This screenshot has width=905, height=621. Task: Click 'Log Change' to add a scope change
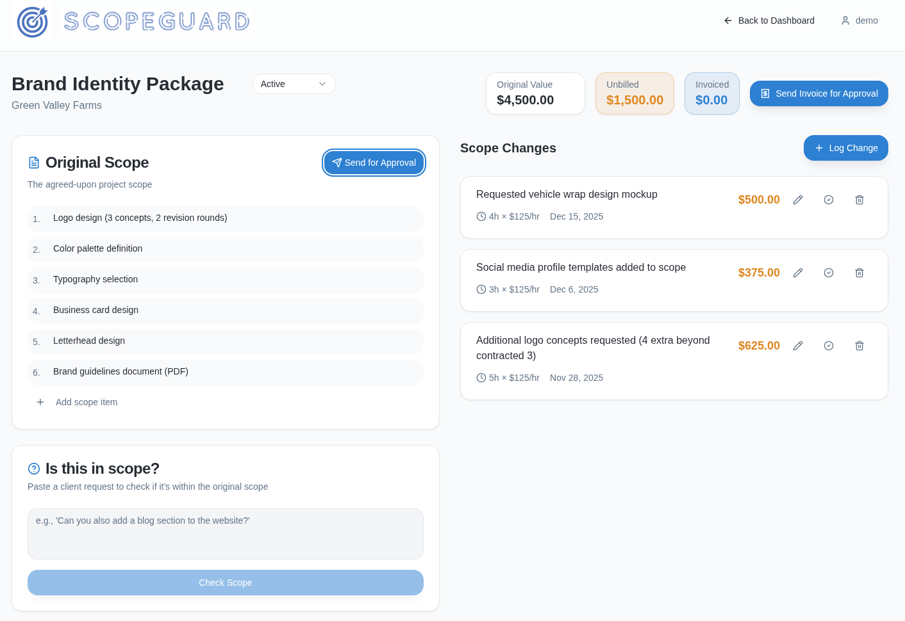[846, 148]
